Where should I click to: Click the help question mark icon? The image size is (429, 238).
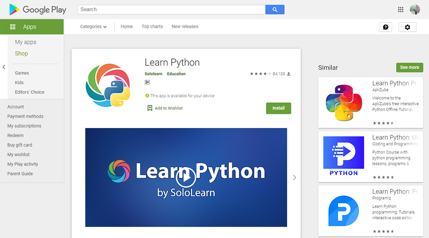(x=386, y=27)
